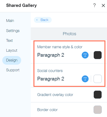Click the help question mark icon
The image size is (107, 117).
[x=94, y=5]
